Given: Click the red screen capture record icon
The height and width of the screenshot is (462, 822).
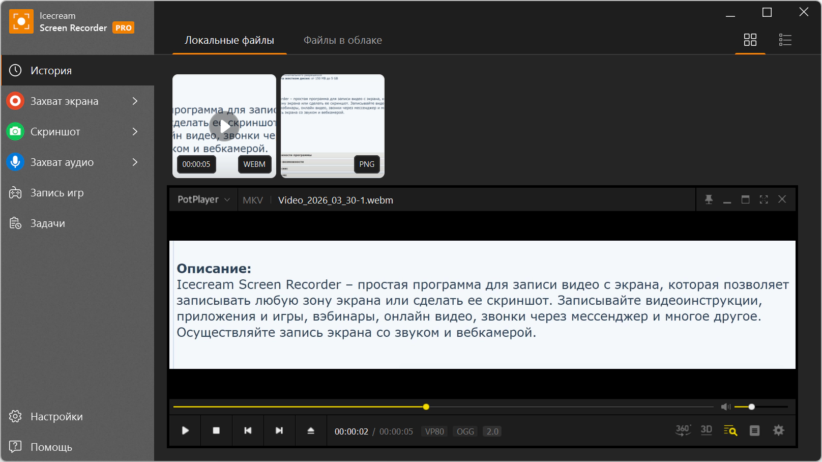Looking at the screenshot, I should click(15, 101).
